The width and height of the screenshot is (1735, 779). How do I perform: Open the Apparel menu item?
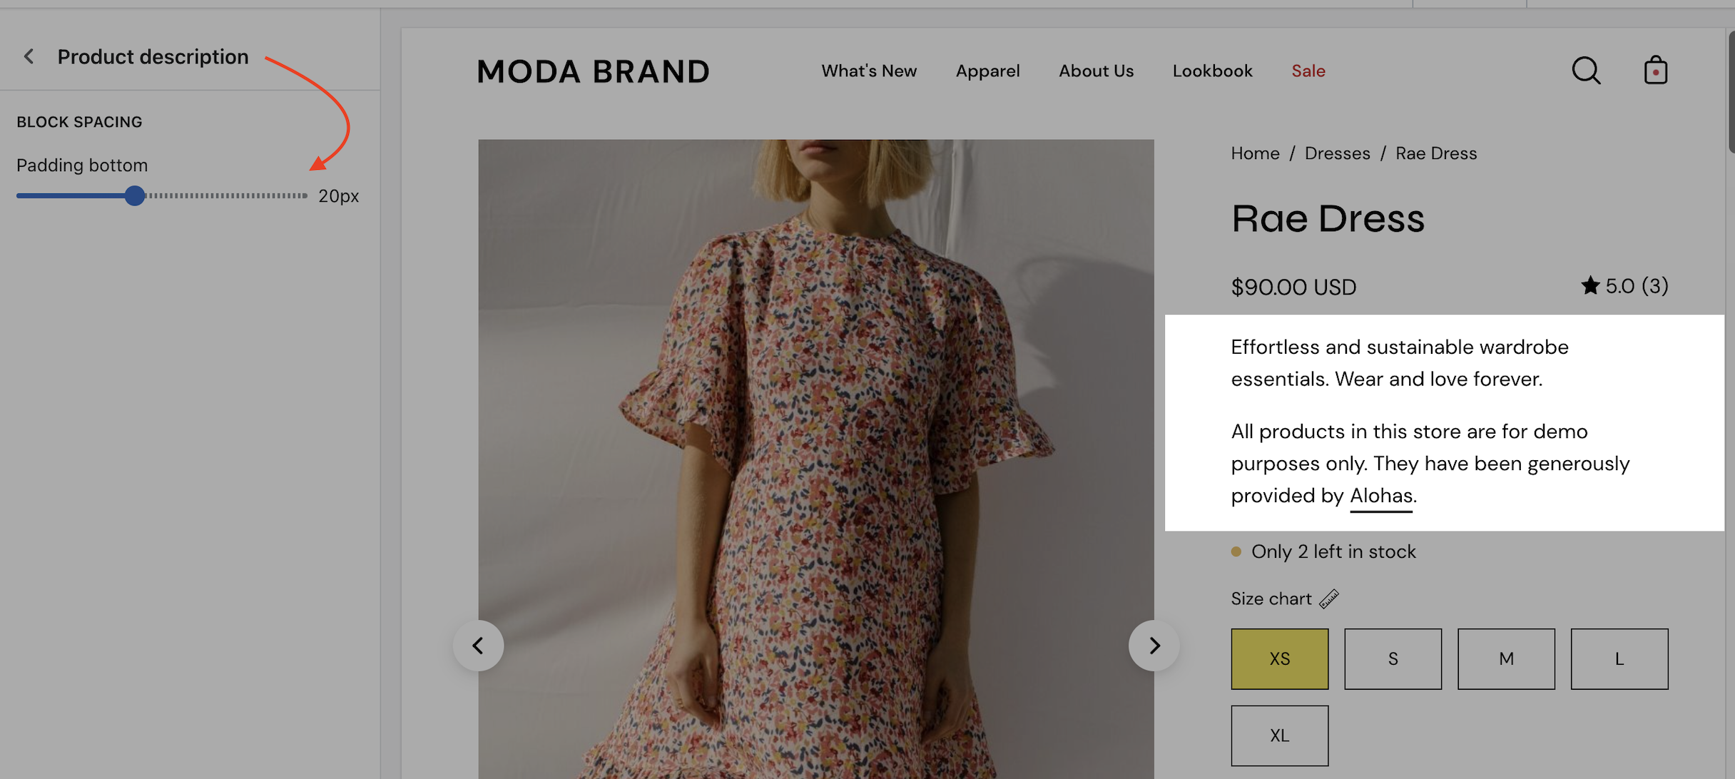987,71
